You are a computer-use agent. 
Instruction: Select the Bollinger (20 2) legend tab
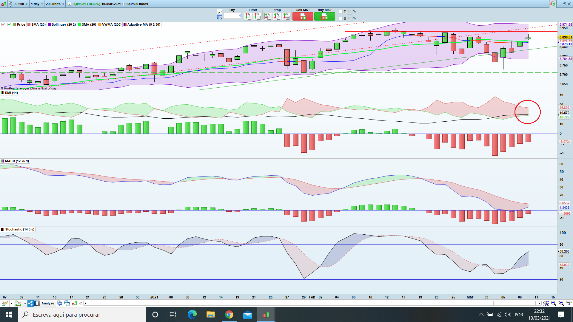tap(62, 24)
